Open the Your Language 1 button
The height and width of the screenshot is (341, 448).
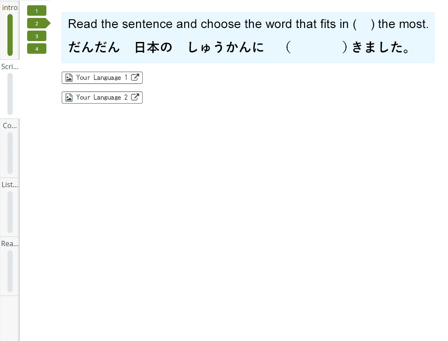[x=102, y=78]
